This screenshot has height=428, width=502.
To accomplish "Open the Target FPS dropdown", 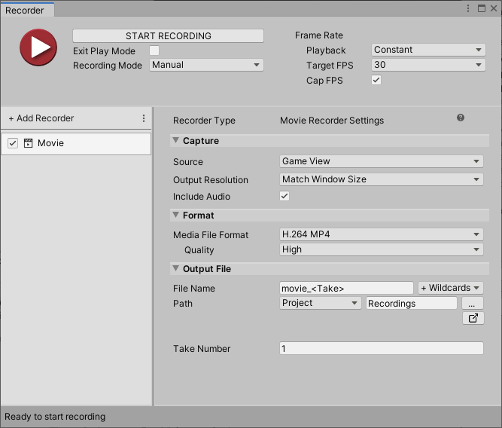I will [x=428, y=66].
